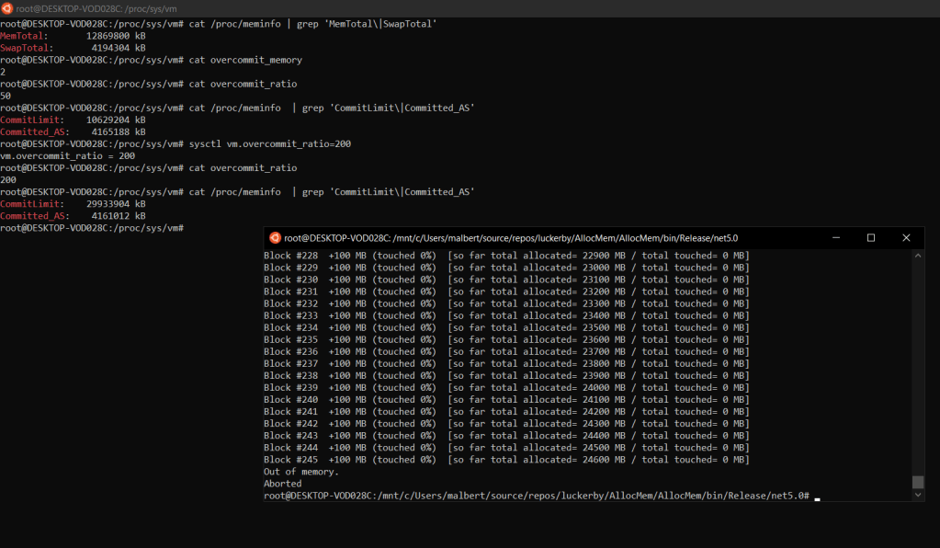The height and width of the screenshot is (548, 940).
Task: Close the AllocMem terminal window
Action: coord(906,237)
